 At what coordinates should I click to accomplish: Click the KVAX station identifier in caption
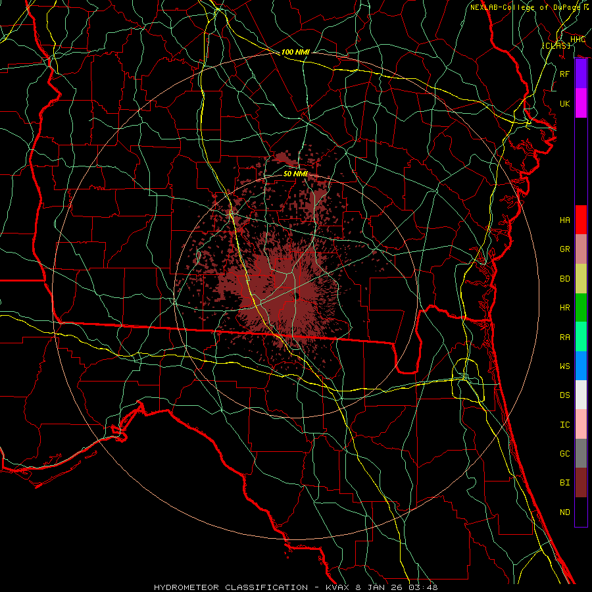338,587
